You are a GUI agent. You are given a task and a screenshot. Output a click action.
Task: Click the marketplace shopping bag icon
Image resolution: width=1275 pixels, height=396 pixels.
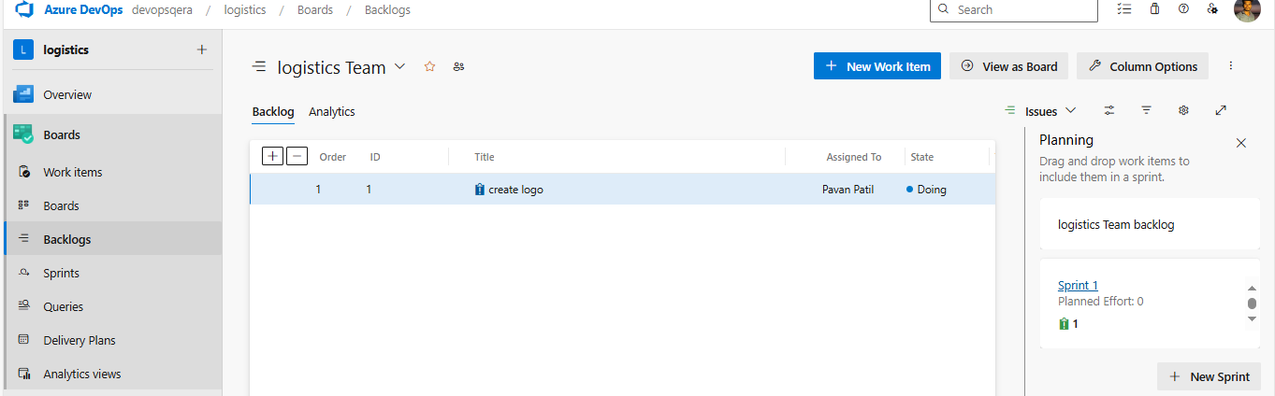pos(1154,9)
